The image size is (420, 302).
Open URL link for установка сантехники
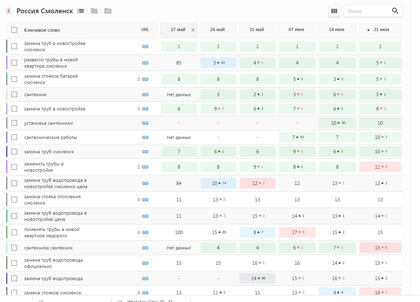145,123
